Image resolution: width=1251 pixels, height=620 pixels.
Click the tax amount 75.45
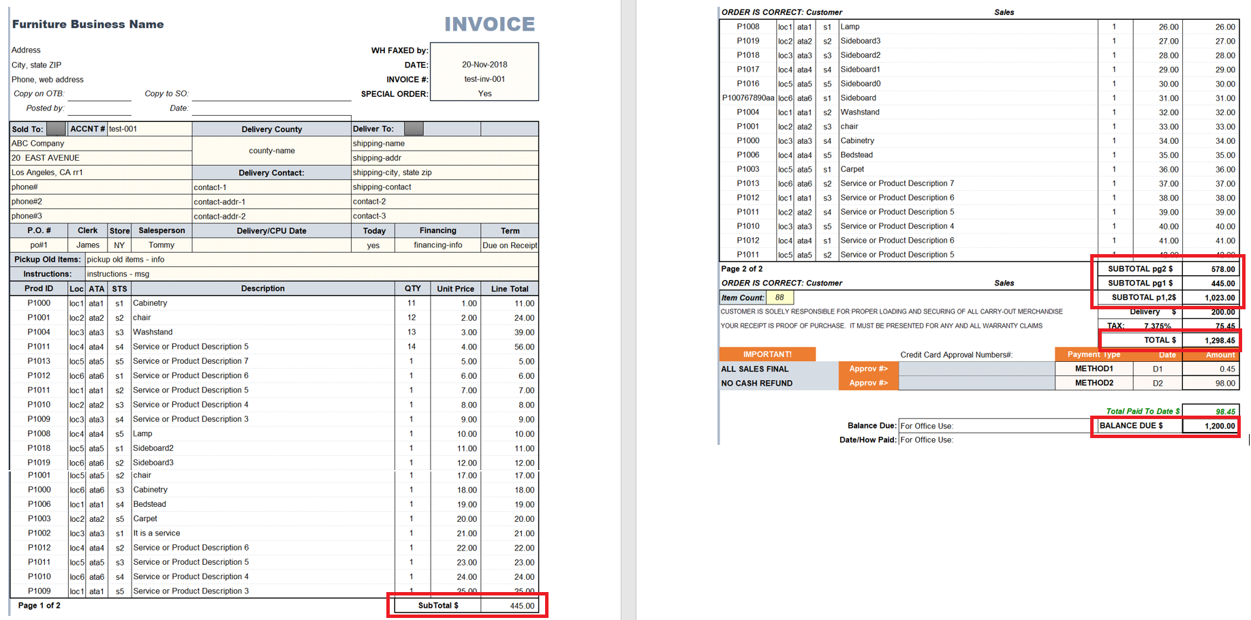tap(1225, 326)
